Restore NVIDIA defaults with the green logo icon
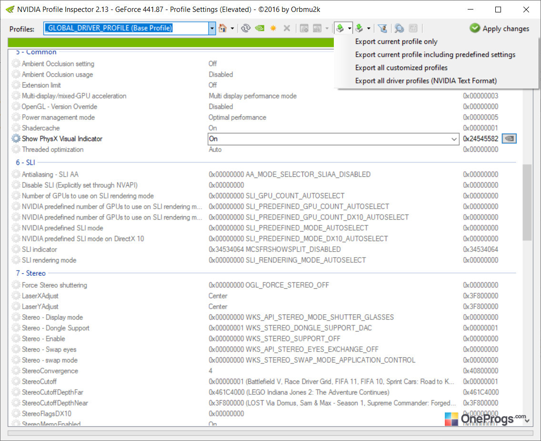 coord(260,28)
